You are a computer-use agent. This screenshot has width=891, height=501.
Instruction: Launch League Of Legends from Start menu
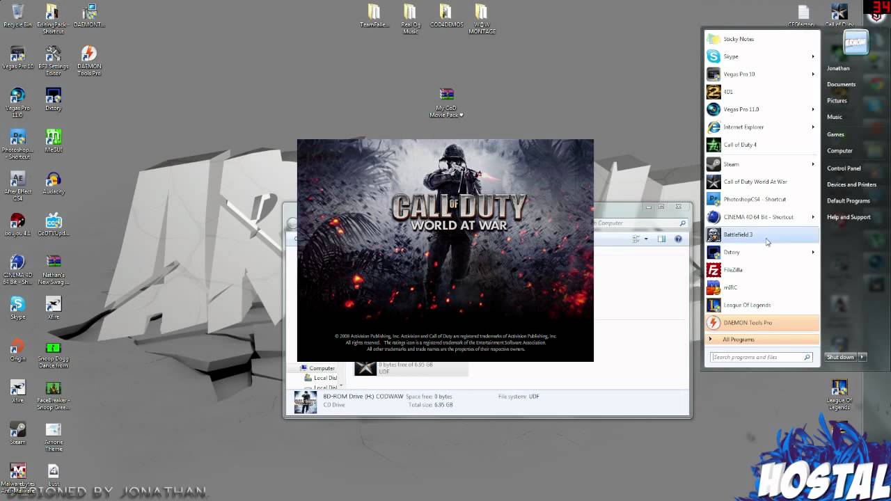click(762, 305)
